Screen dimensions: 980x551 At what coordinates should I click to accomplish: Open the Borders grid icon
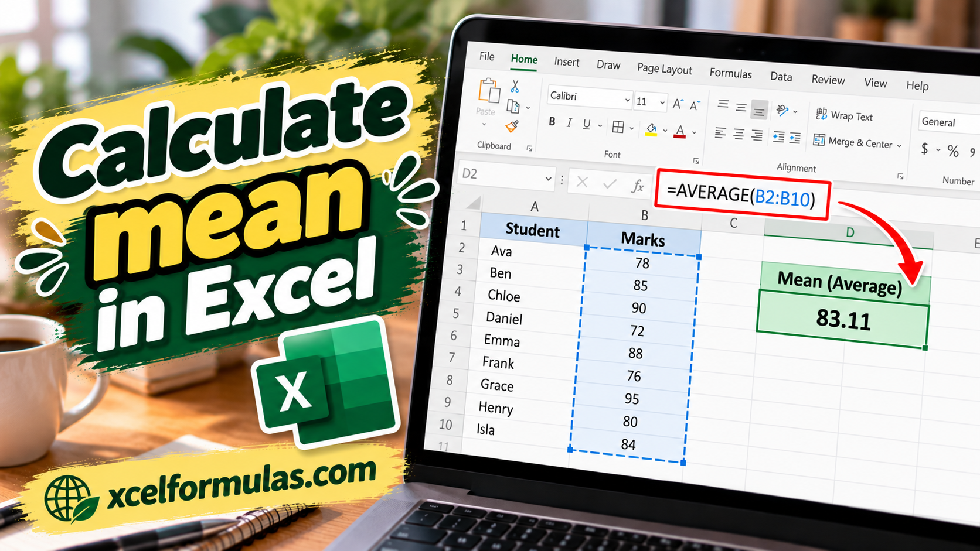tap(618, 126)
